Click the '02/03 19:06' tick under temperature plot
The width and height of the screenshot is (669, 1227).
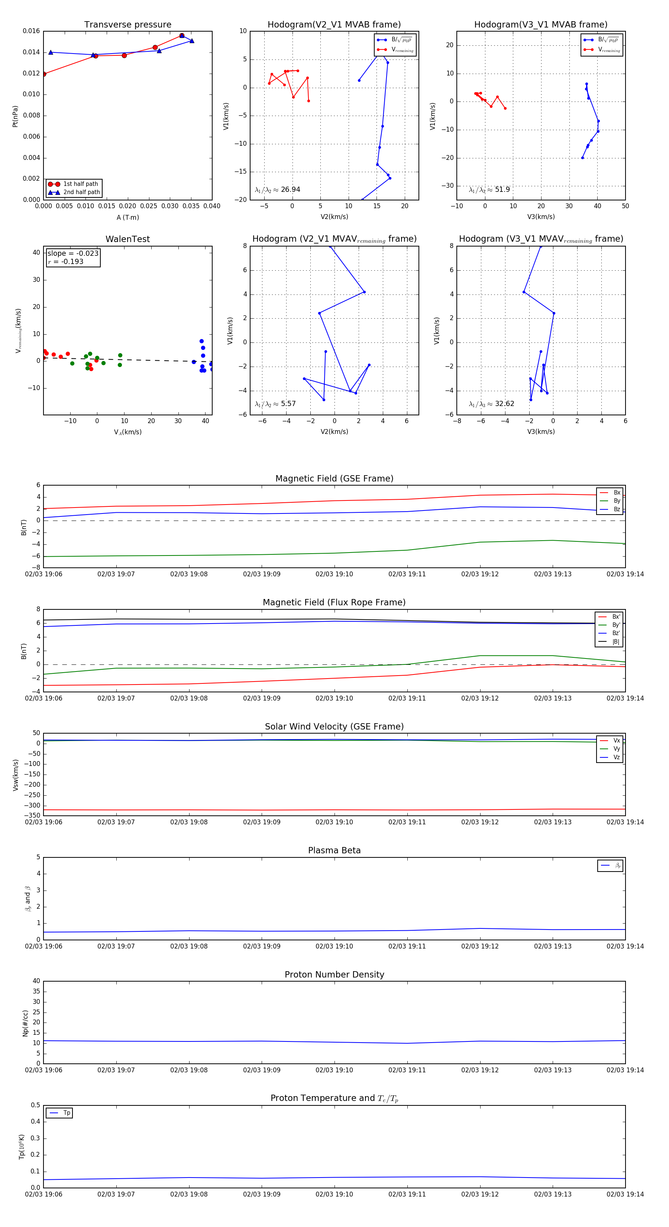(43, 1194)
